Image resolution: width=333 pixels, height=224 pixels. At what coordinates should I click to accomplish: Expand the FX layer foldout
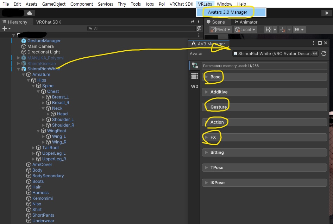pos(206,137)
